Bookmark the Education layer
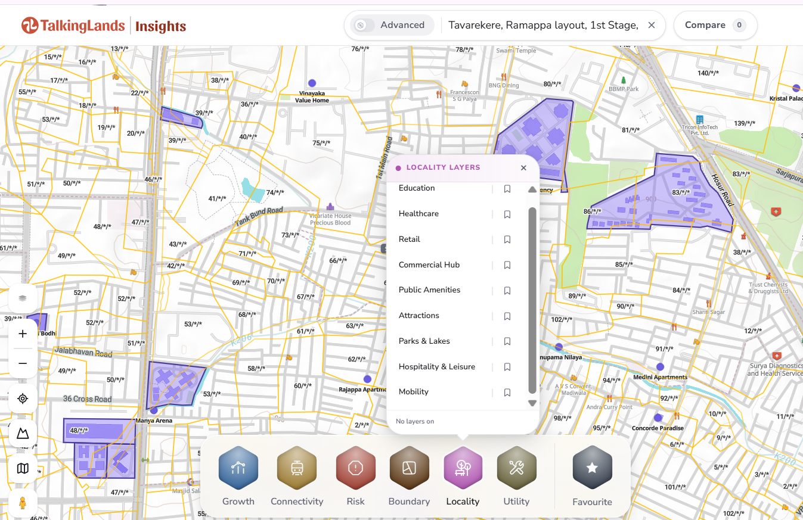Screen dimensions: 803x520 (507, 189)
